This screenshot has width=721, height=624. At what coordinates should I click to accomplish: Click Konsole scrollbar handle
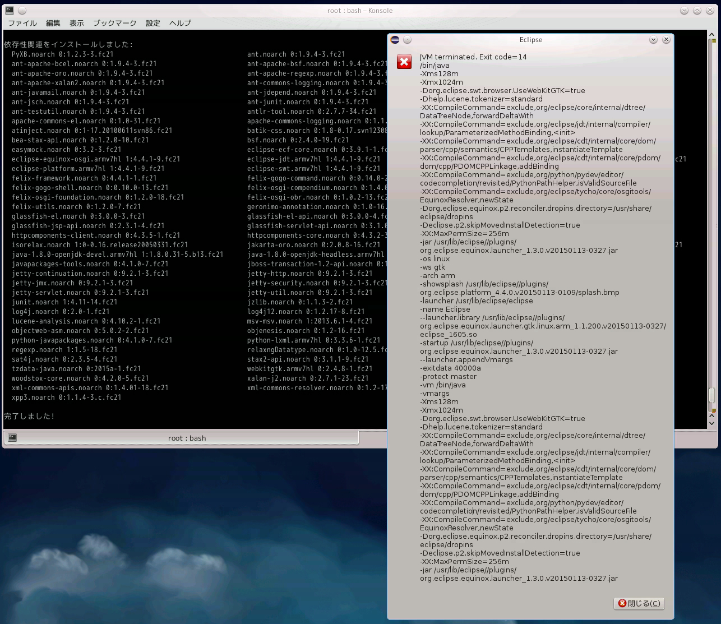tap(712, 395)
